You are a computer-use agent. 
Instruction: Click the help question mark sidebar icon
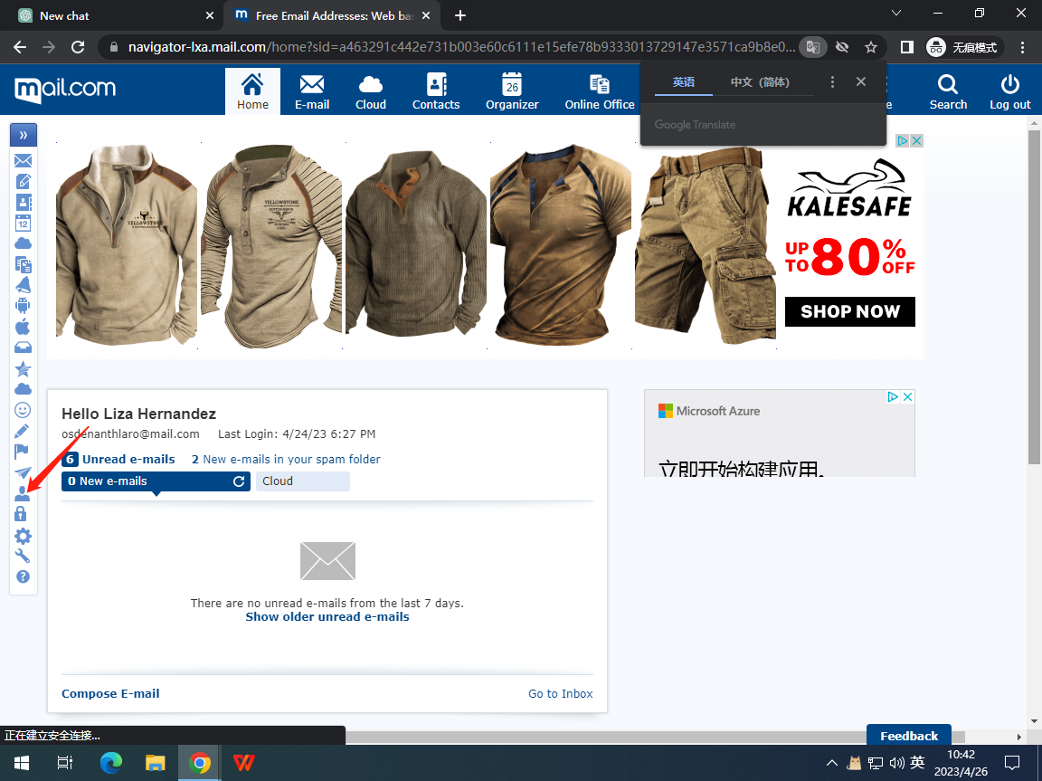23,576
